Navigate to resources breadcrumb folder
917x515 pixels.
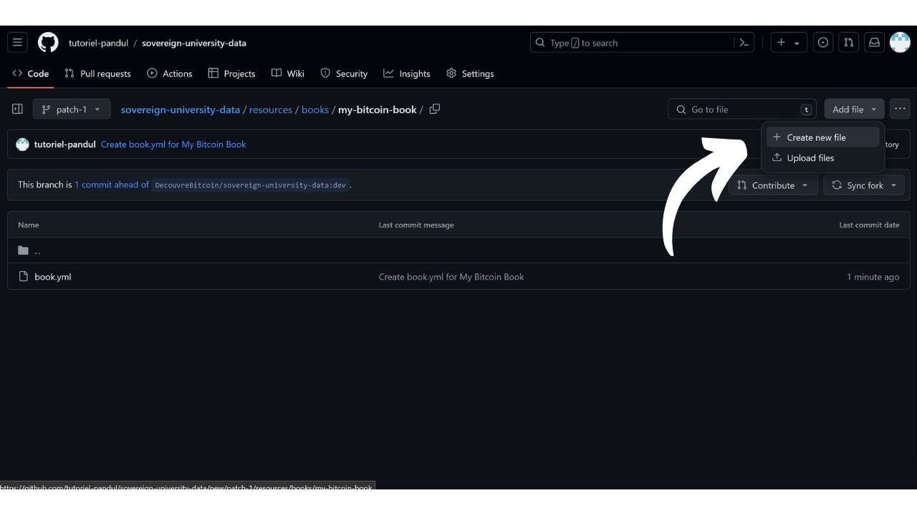click(x=271, y=110)
